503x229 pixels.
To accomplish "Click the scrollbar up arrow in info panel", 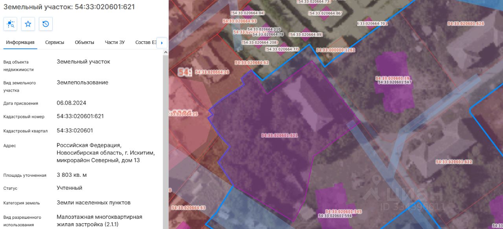I will point(165,52).
